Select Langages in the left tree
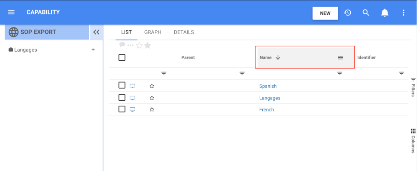Screen dimensions: 417x171 tap(25, 50)
